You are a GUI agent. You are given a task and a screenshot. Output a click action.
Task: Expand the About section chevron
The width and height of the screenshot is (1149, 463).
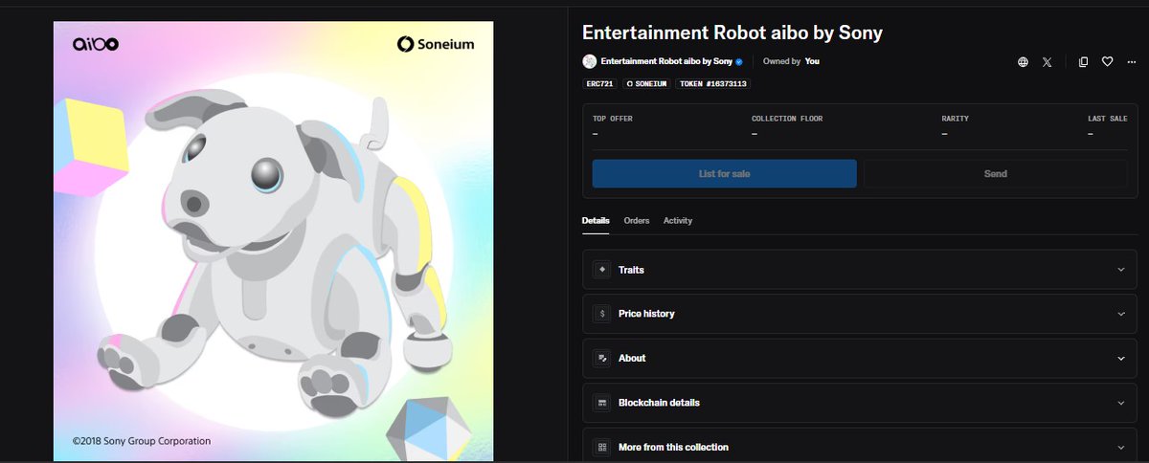click(1121, 358)
